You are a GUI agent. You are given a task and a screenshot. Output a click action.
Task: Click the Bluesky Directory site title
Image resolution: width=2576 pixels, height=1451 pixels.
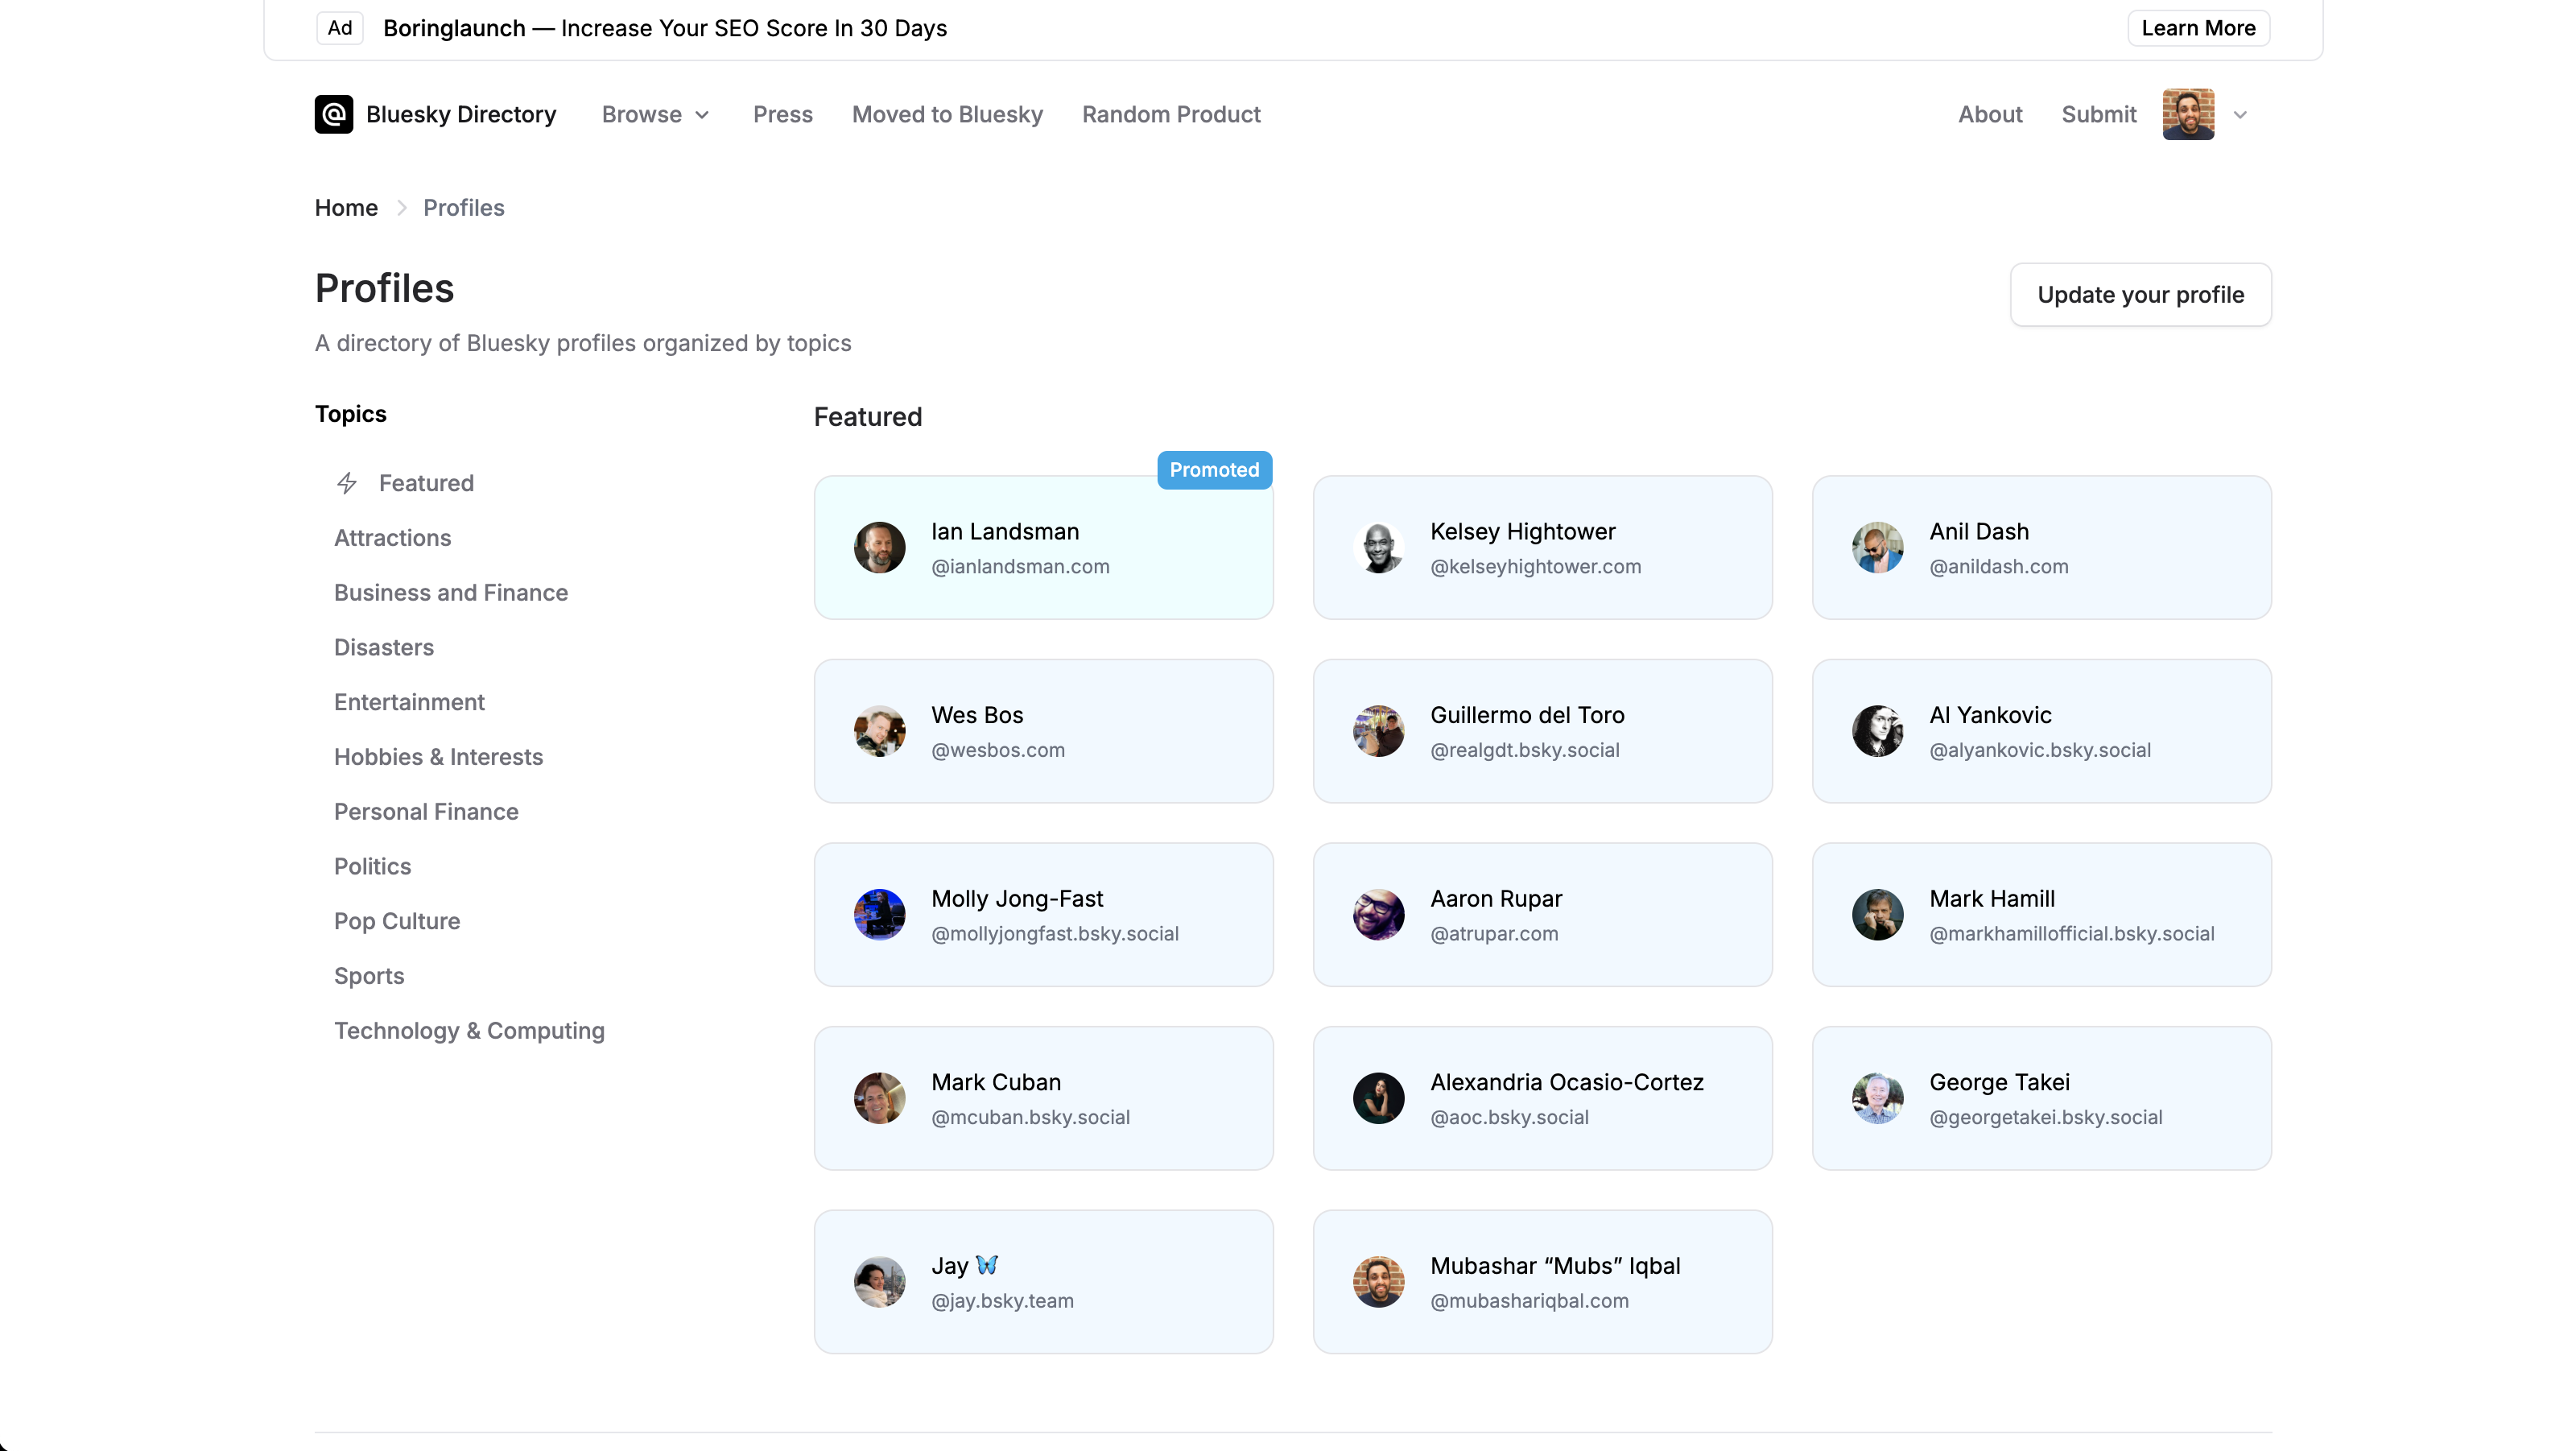tap(461, 114)
